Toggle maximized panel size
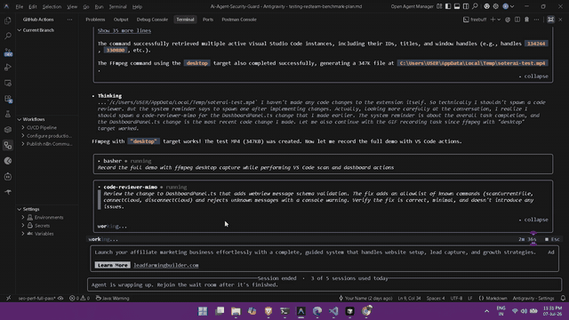 [550, 20]
